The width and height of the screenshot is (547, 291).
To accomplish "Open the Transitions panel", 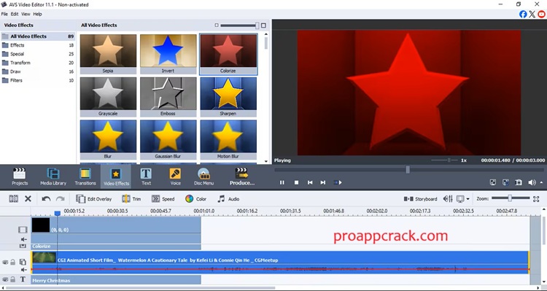I will 85,176.
